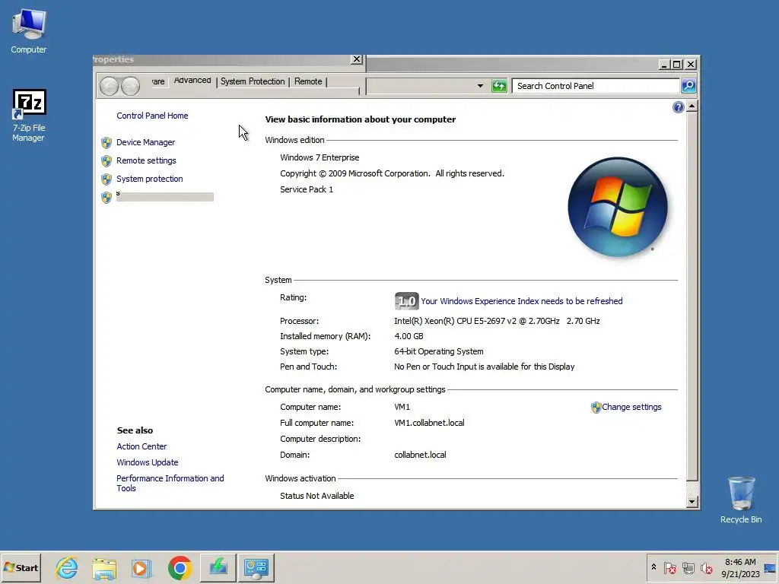Click the 64-bit Operating System text
This screenshot has height=584, width=779.
(x=439, y=351)
